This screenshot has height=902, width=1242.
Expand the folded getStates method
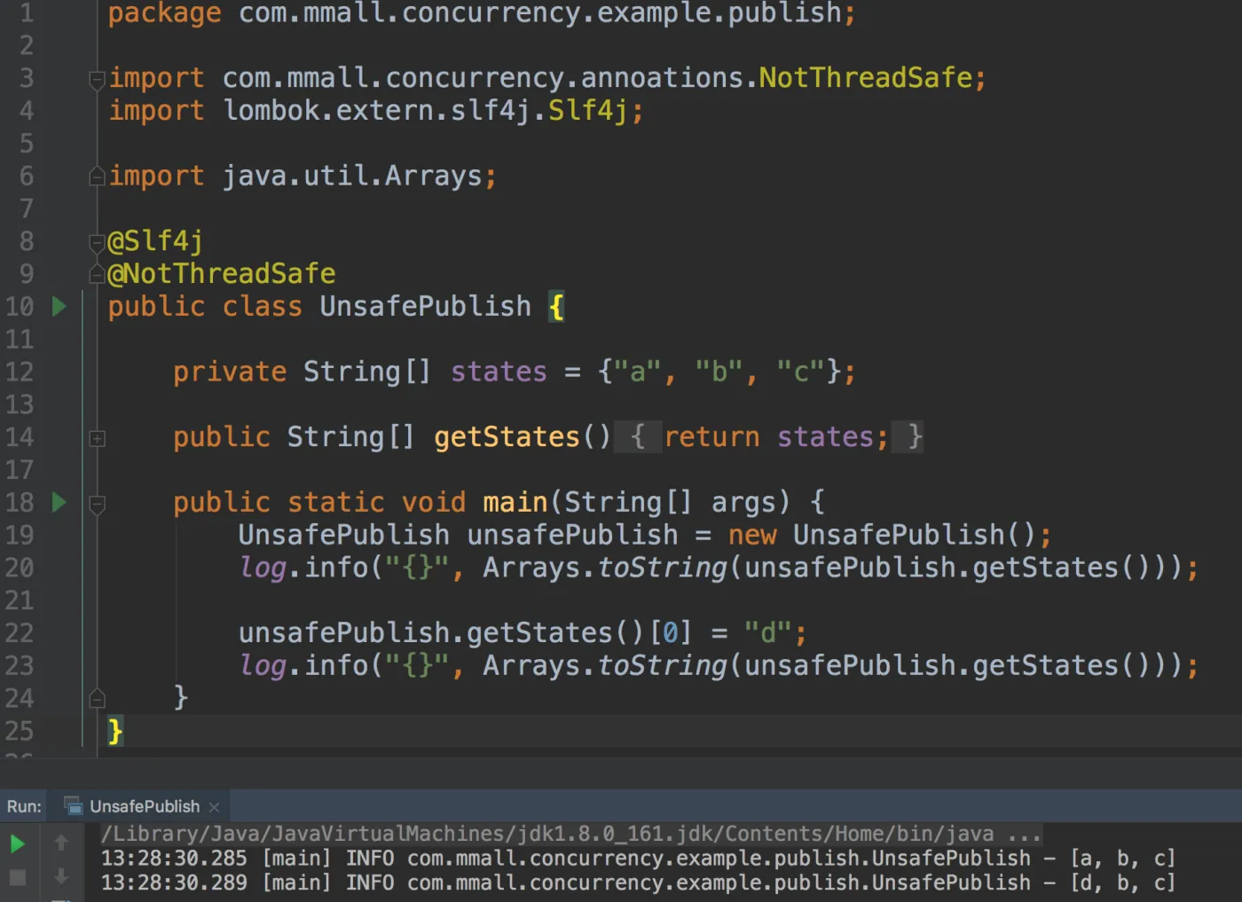point(98,439)
